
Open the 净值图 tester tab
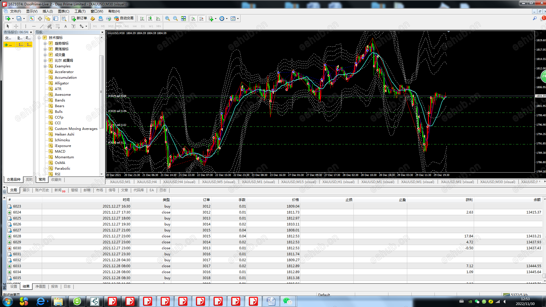point(40,287)
